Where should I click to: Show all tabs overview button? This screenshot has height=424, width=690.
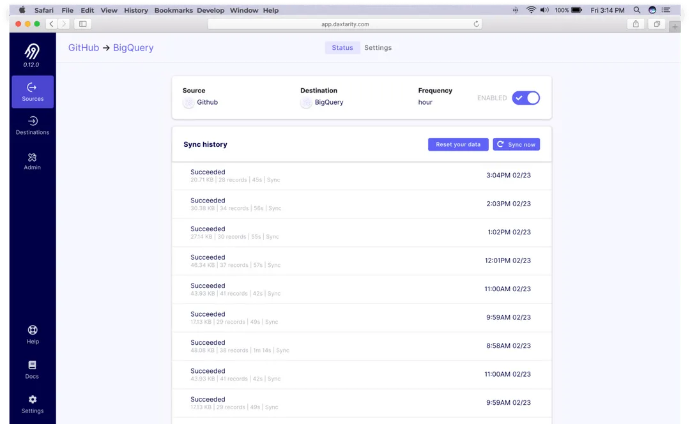click(657, 24)
